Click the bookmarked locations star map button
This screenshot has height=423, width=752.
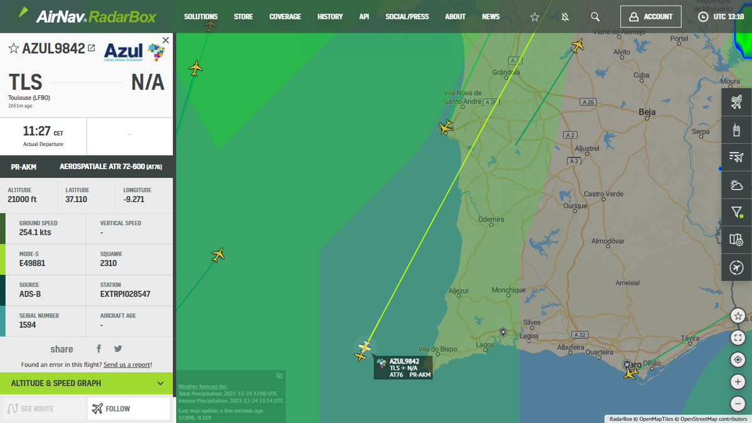[738, 316]
